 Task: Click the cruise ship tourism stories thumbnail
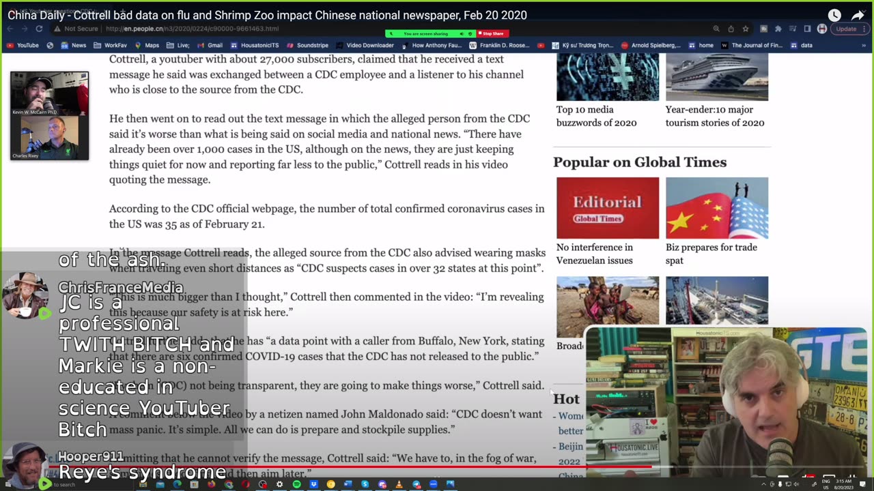point(717,76)
